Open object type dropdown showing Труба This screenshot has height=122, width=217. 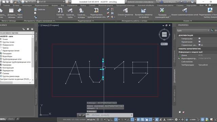(x=193, y=30)
